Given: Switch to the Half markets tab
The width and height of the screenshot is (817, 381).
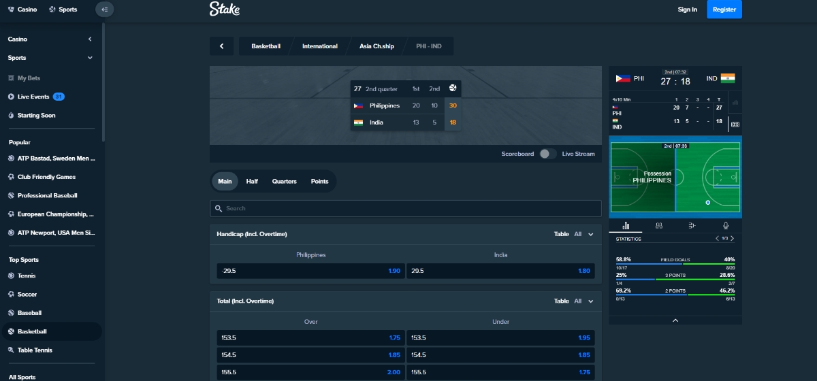Looking at the screenshot, I should click(x=252, y=182).
